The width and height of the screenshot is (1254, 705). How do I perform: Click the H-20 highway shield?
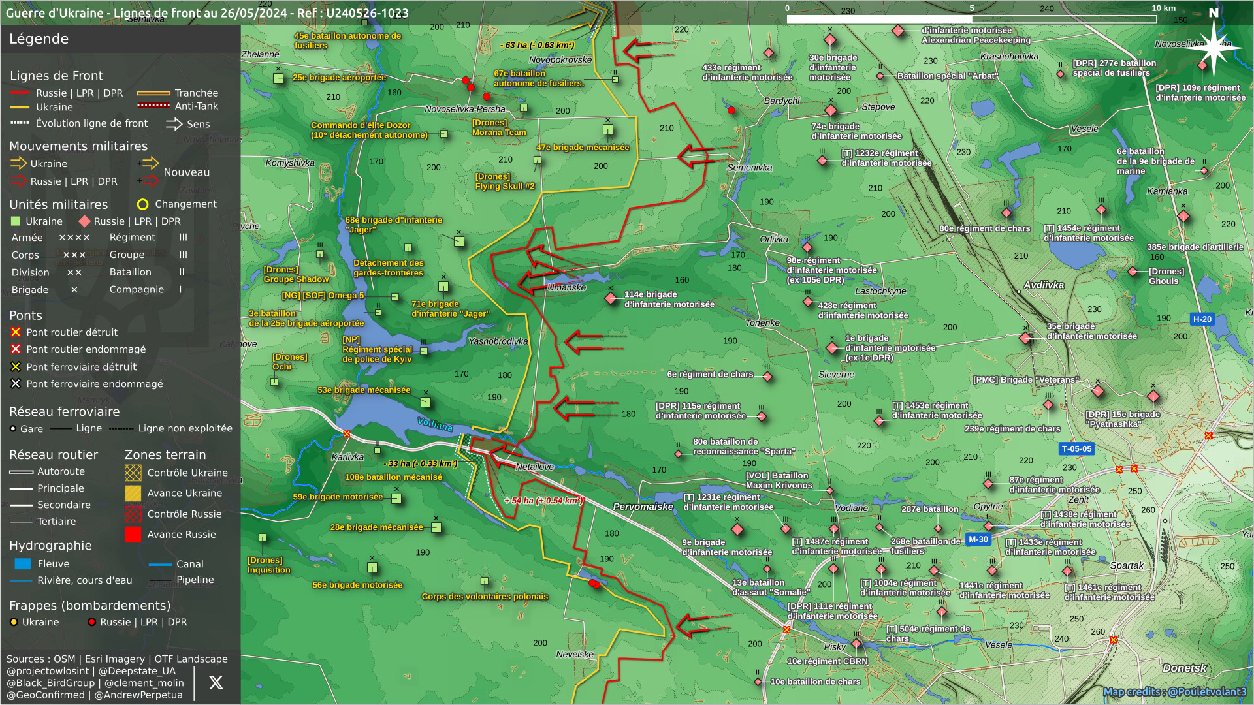point(1202,319)
